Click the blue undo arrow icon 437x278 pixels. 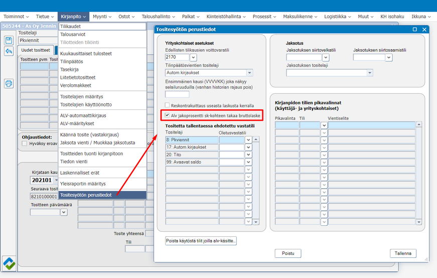coord(9,51)
